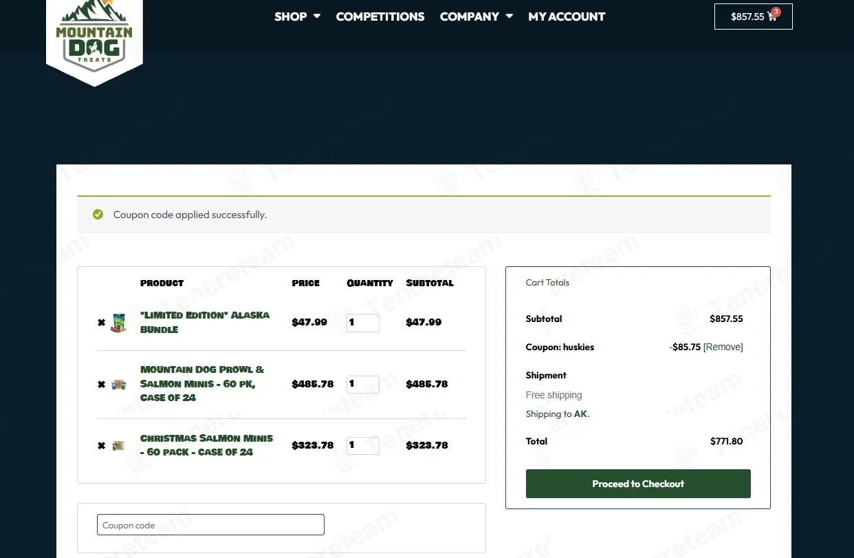The height and width of the screenshot is (558, 854).
Task: Delete Christmas Salmon Minis using X icon
Action: 101,446
